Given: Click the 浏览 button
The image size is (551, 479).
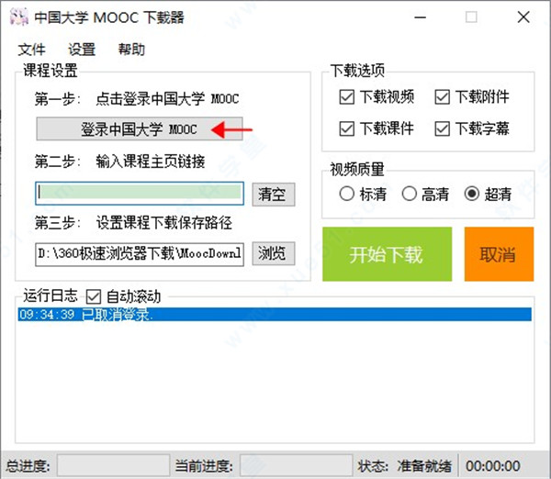Looking at the screenshot, I should pos(274,253).
